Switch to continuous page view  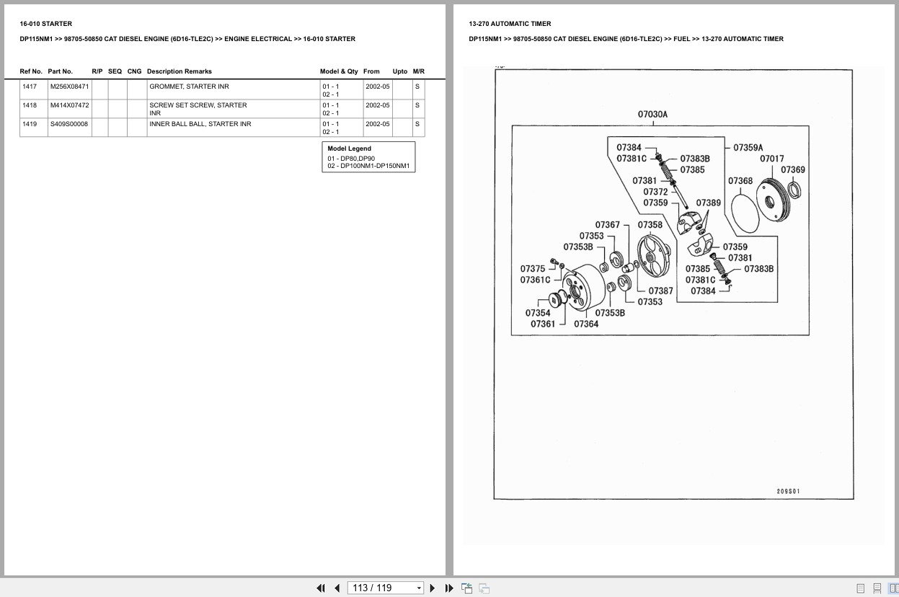click(877, 588)
